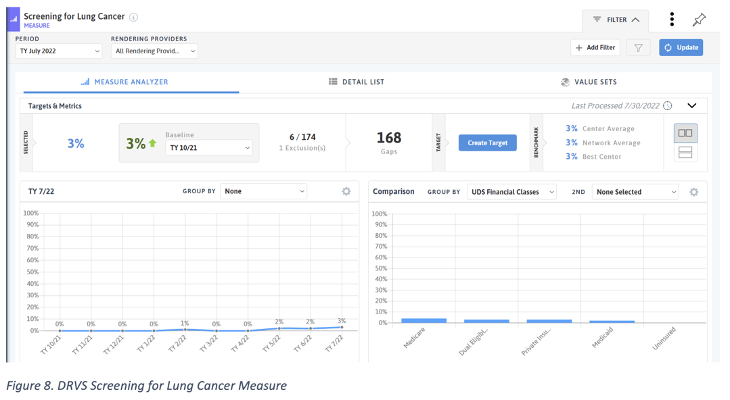Pin the measure with the pushpin icon
The height and width of the screenshot is (400, 730).
click(699, 19)
